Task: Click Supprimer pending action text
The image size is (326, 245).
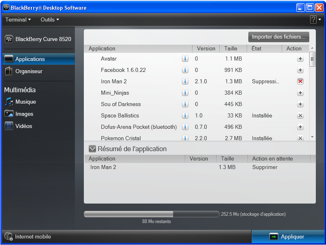Action: pyautogui.click(x=265, y=167)
